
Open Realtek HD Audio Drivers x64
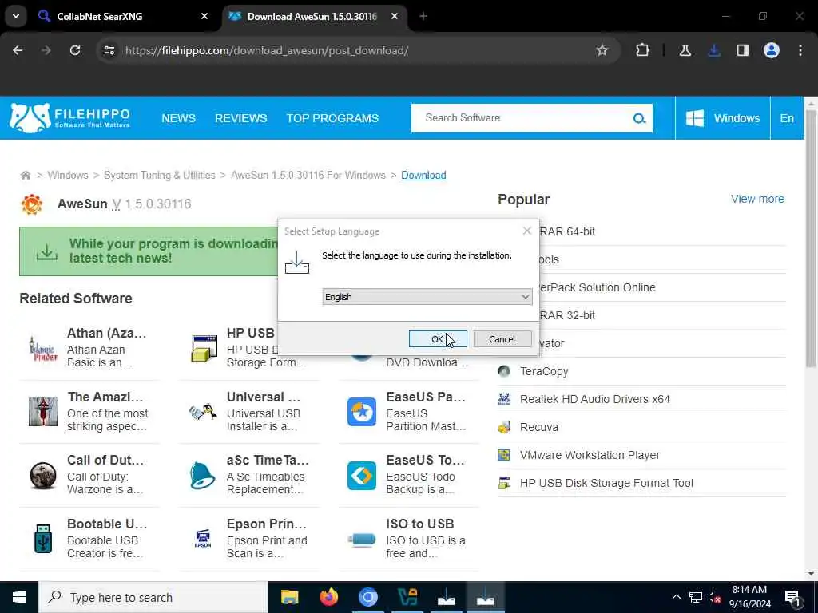coord(594,399)
